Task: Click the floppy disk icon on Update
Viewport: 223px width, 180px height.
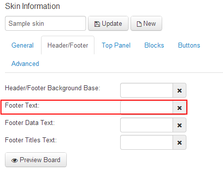Action: (97, 24)
